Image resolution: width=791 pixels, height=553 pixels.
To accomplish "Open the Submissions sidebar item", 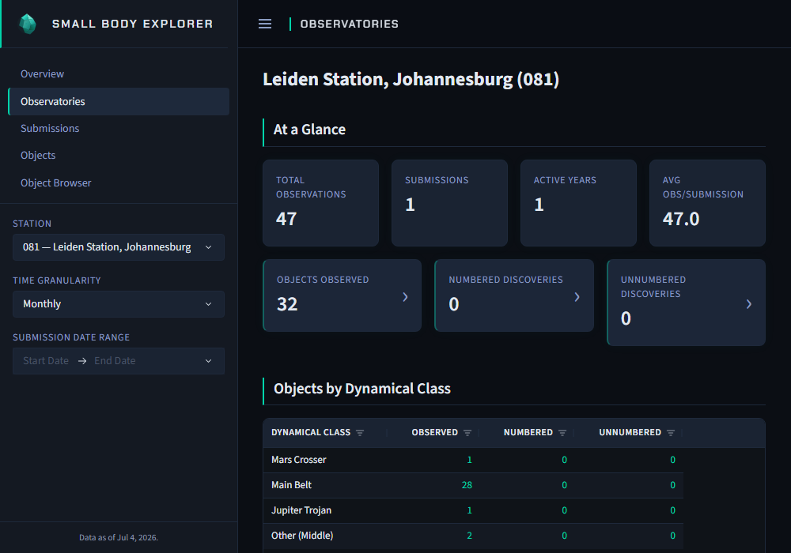I will click(50, 129).
